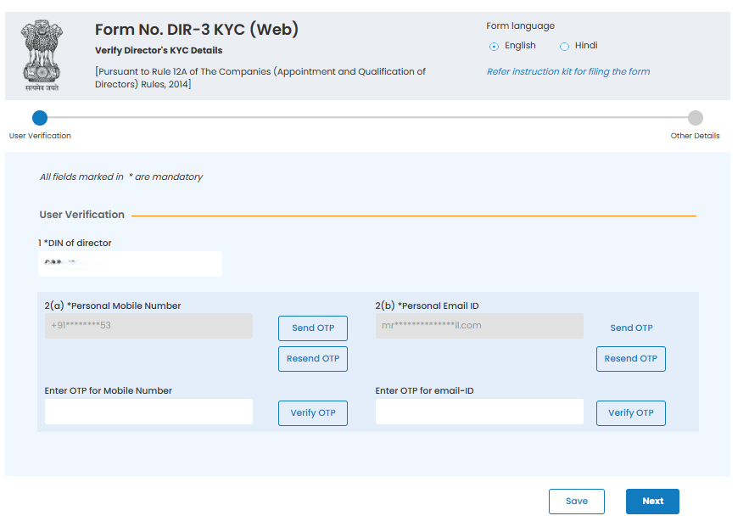The image size is (749, 527).
Task: Click the Next button
Action: (652, 502)
